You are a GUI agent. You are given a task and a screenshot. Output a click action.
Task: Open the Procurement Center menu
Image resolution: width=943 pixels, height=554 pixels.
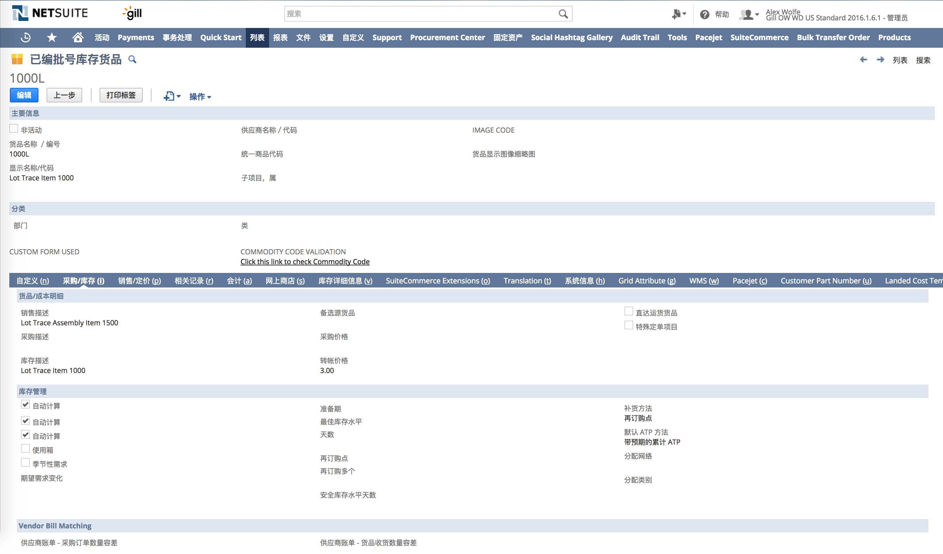pos(447,37)
